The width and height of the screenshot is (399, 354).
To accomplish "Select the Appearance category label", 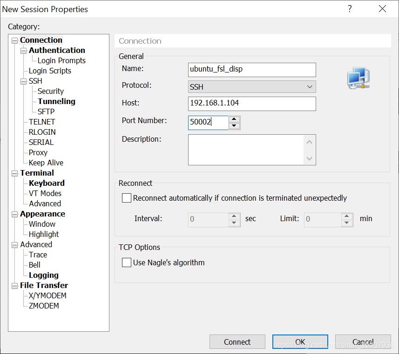I will point(43,214).
